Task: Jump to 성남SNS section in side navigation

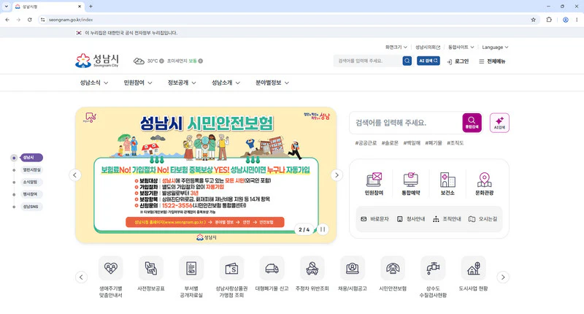Action: [31, 207]
